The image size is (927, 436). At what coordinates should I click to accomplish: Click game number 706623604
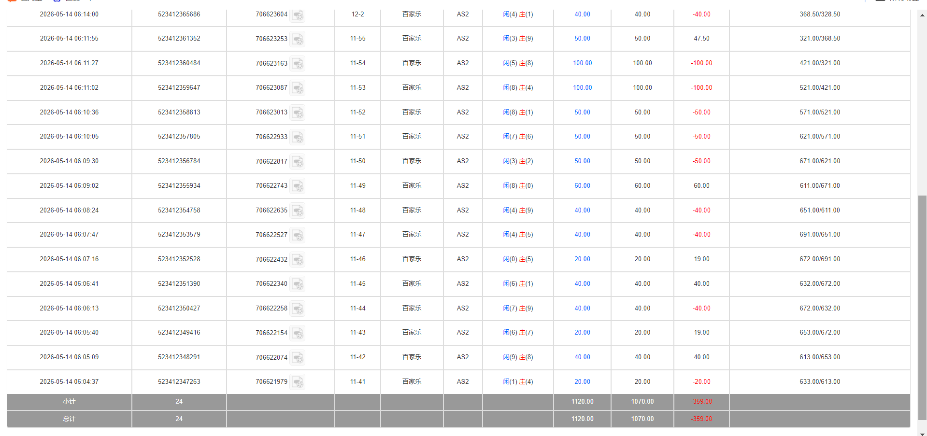click(x=271, y=14)
